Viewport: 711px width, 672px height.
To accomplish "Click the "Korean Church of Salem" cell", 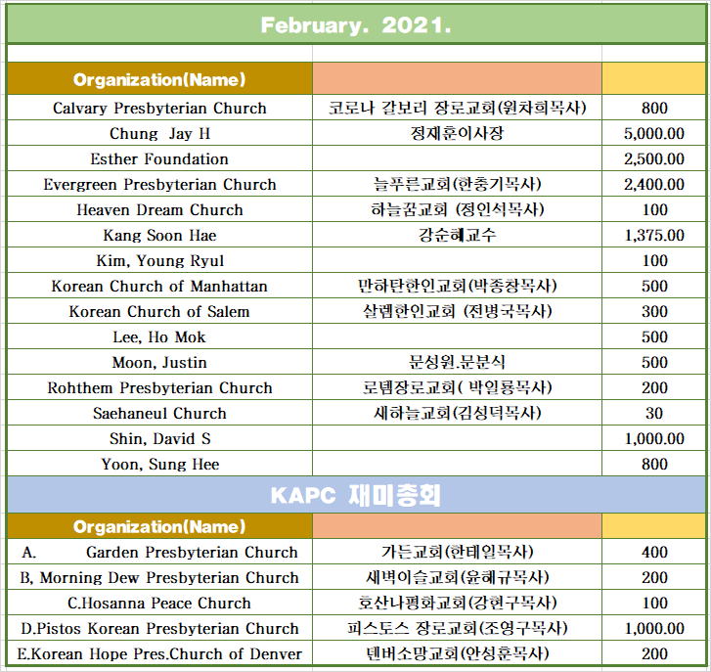I will (x=159, y=311).
